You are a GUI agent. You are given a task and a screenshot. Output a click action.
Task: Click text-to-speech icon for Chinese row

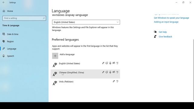coord(107,72)
